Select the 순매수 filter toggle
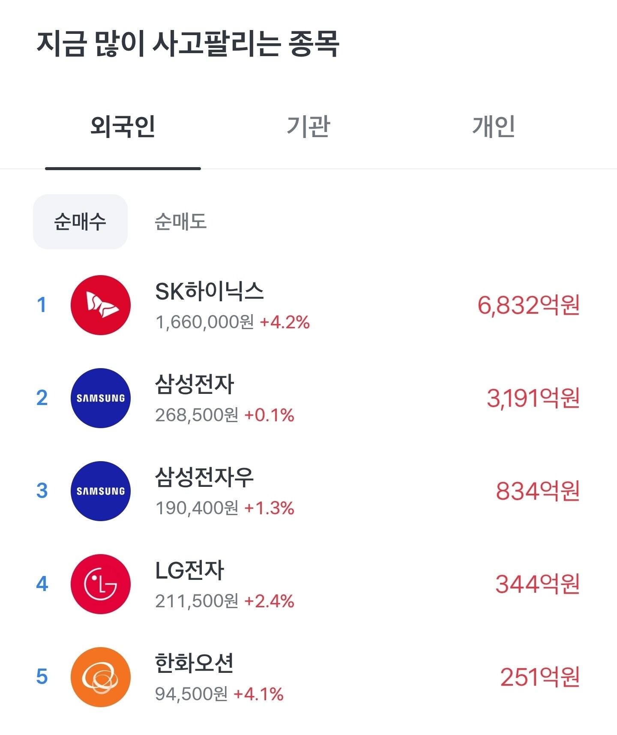 (80, 222)
